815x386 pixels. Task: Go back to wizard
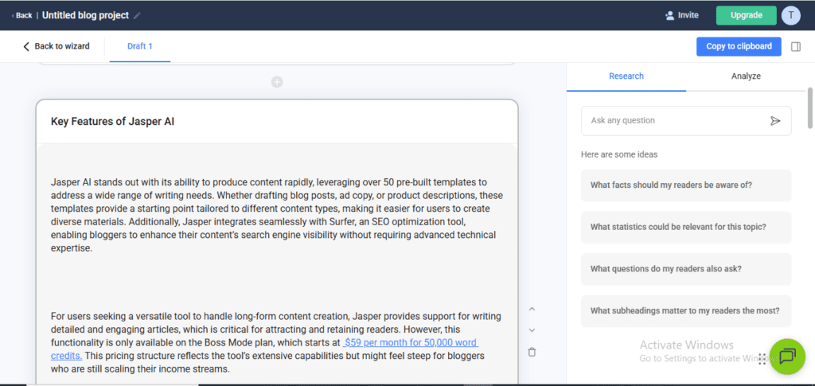tap(57, 46)
